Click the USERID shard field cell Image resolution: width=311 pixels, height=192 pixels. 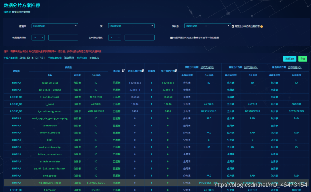click(96, 190)
